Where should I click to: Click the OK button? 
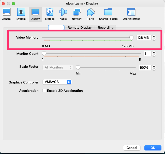click(x=153, y=148)
